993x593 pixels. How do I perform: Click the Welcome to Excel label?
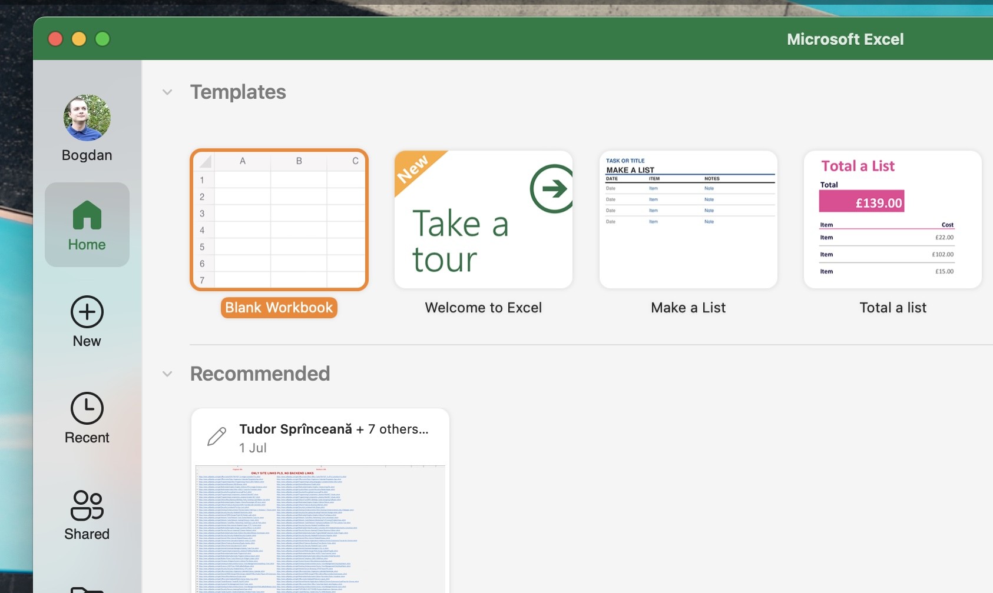[484, 308]
